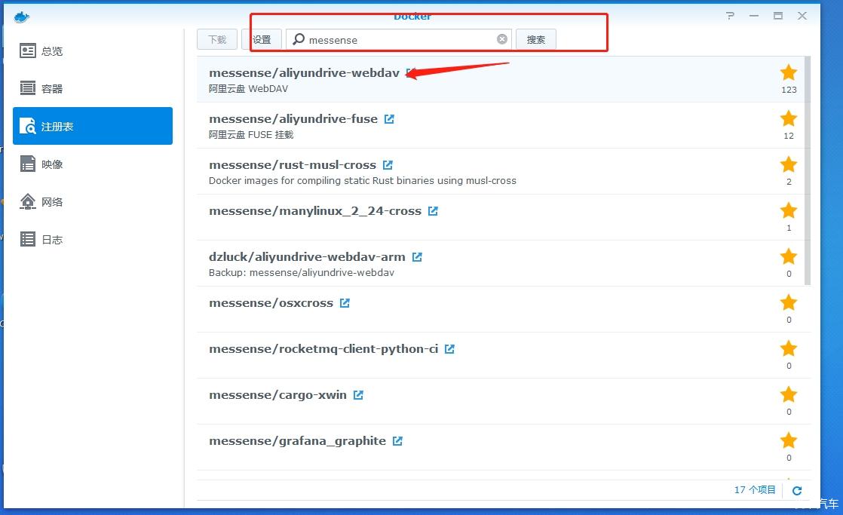
Task: Click the star icon for messense/aliyundrive-webdav
Action: [789, 72]
